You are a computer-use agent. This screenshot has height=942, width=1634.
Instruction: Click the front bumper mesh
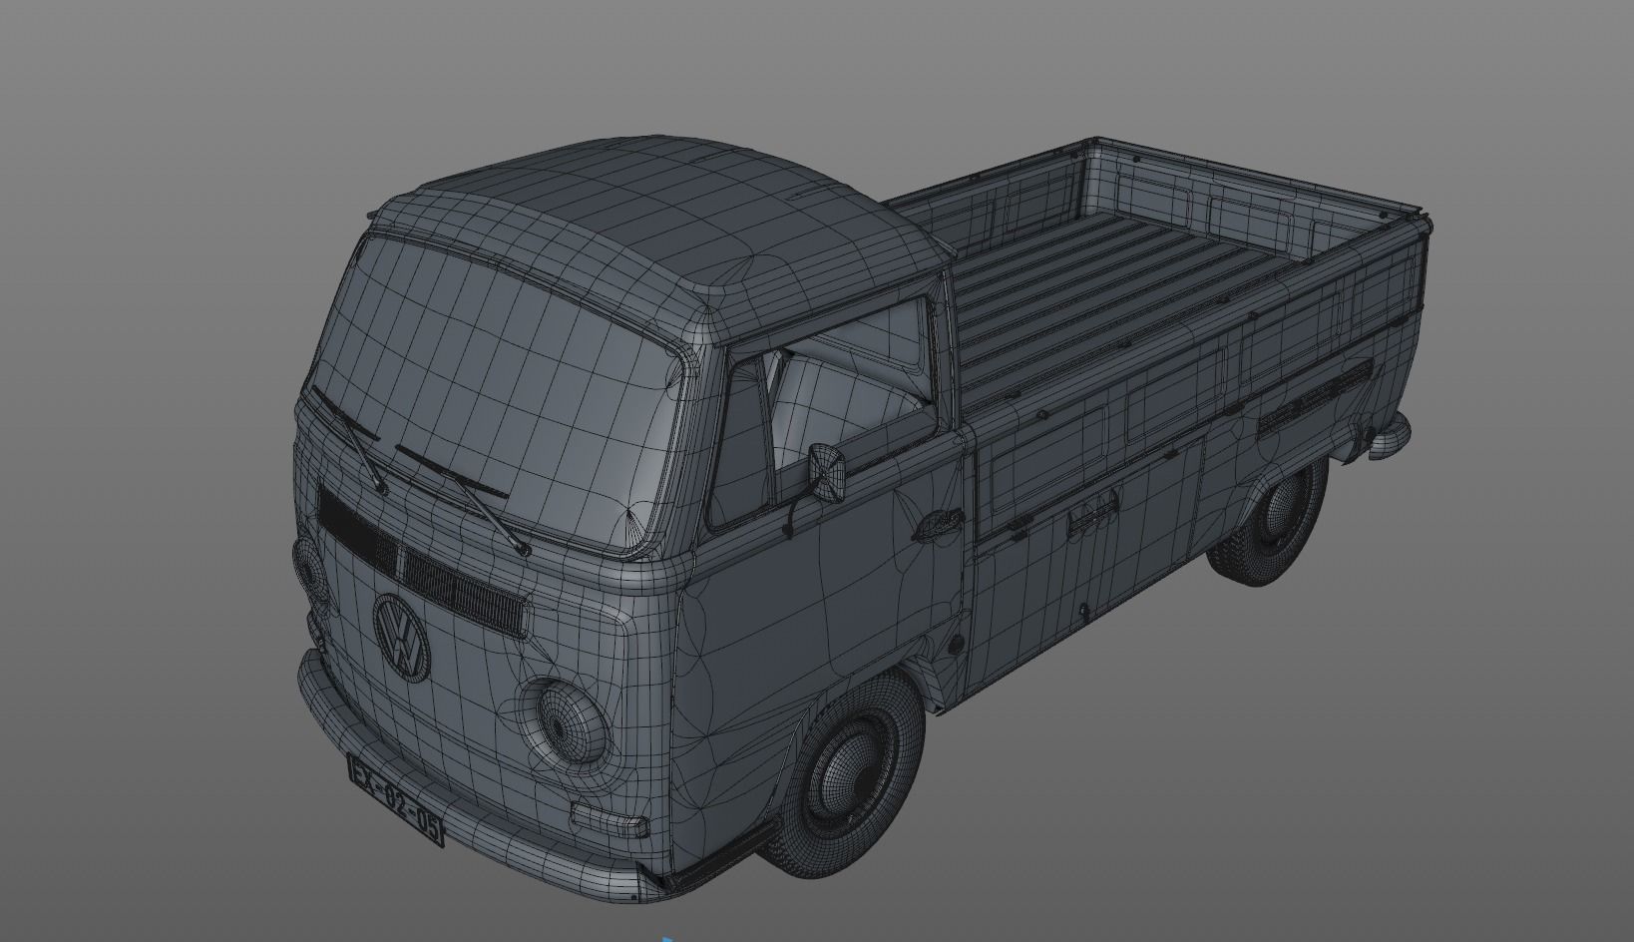click(469, 788)
